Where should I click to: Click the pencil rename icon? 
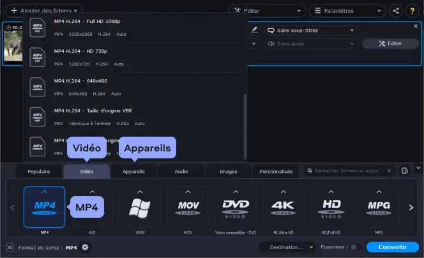click(x=254, y=30)
